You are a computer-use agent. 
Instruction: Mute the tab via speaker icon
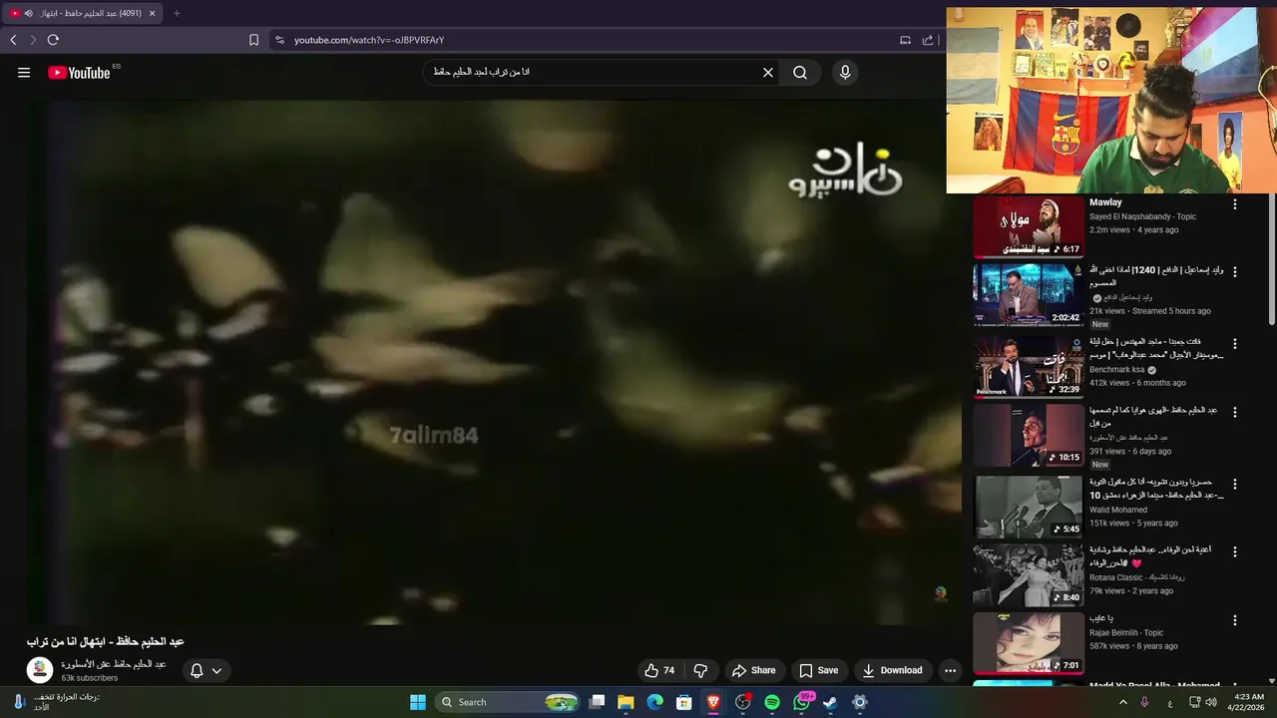point(28,13)
